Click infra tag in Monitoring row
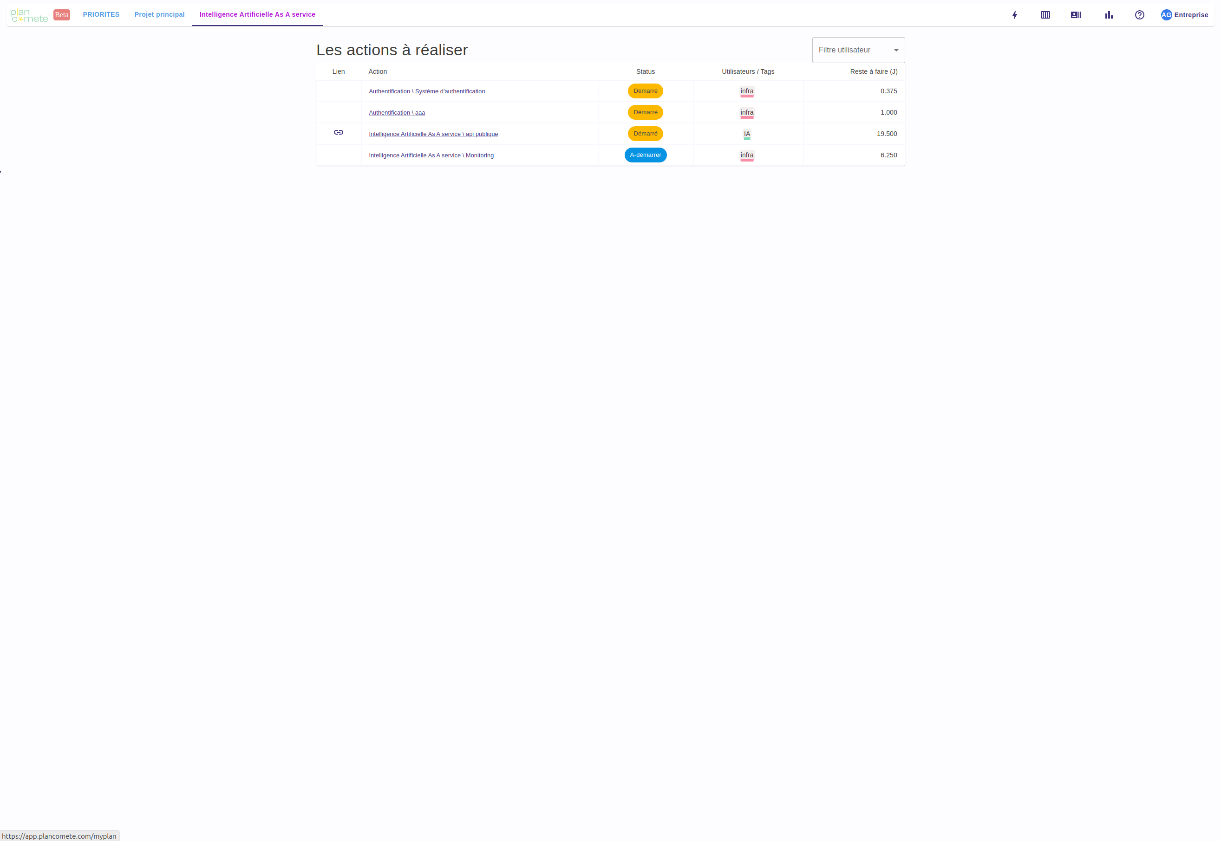Viewport: 1221px width, 841px height. 746,155
